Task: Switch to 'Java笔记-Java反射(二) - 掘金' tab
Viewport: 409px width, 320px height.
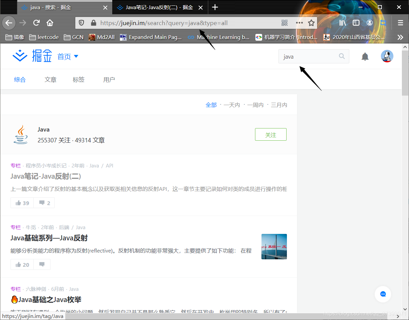Action: click(x=159, y=7)
